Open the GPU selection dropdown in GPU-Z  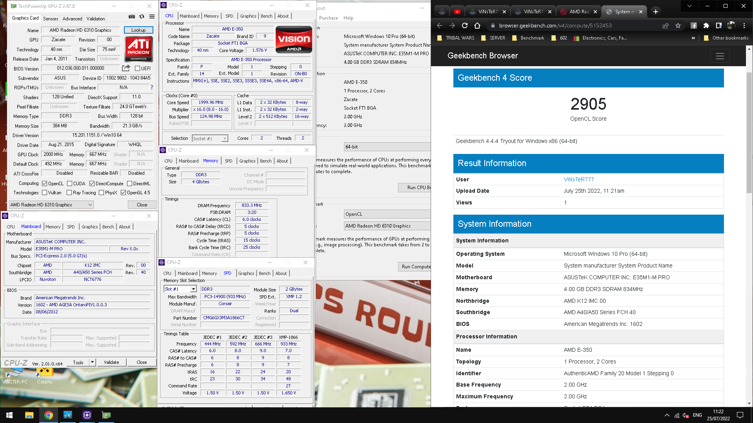(51, 205)
